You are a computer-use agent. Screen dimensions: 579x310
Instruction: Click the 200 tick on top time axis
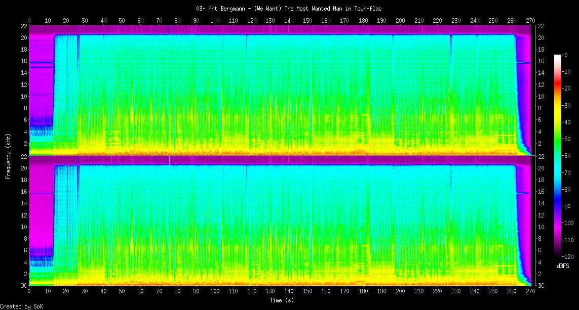coord(400,21)
